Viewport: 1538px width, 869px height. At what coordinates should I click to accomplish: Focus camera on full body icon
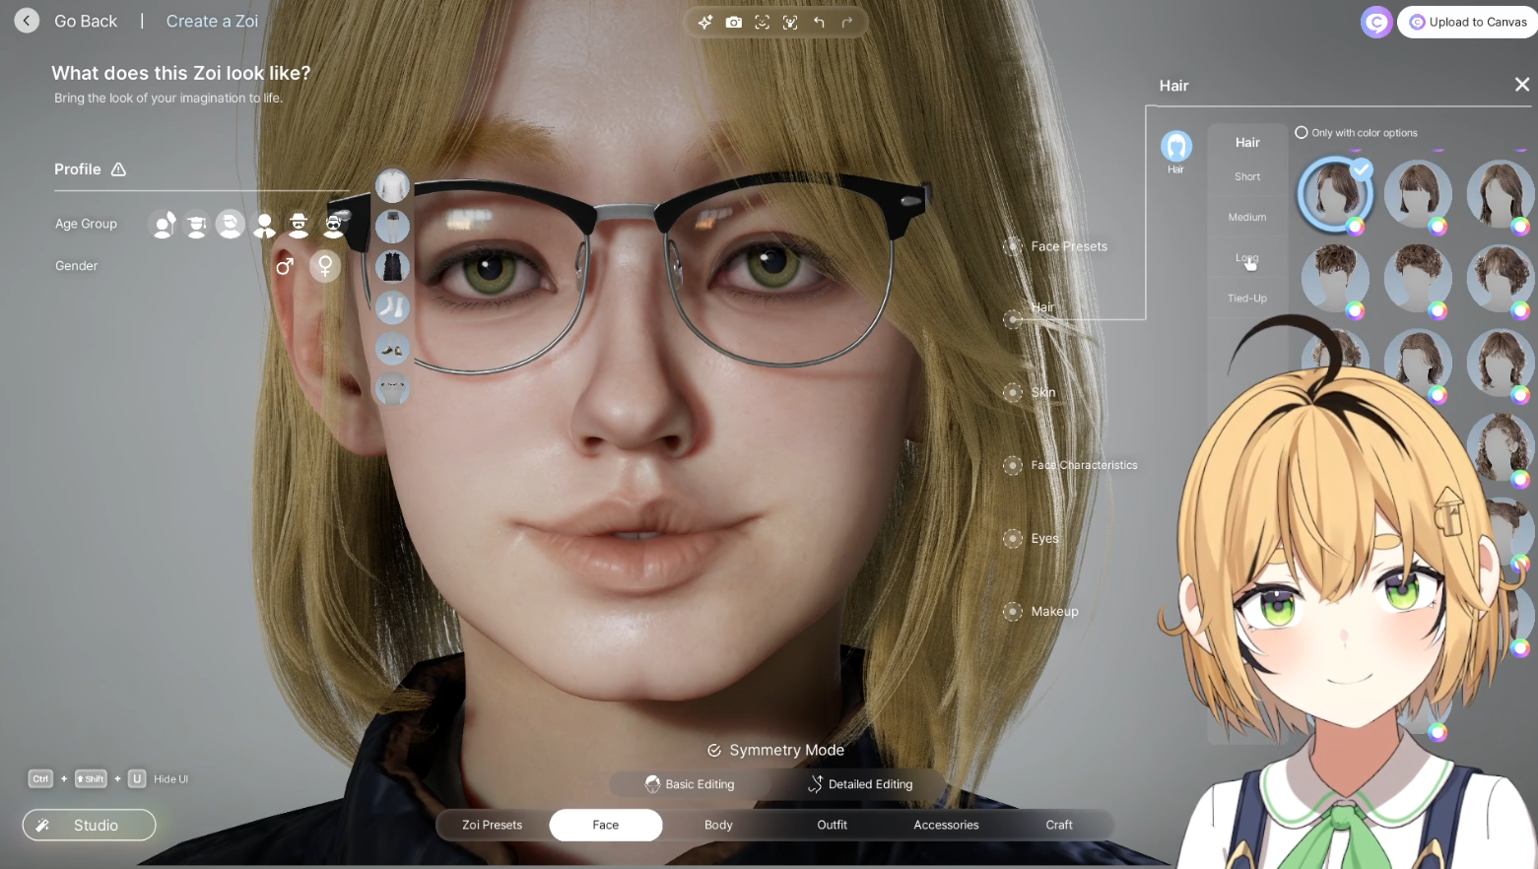click(790, 22)
